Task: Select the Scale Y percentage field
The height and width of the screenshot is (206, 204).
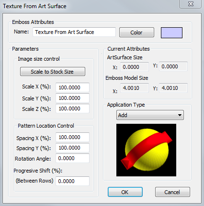Action: [72, 98]
